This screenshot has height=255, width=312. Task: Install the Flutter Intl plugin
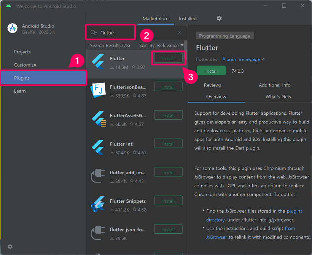click(168, 144)
